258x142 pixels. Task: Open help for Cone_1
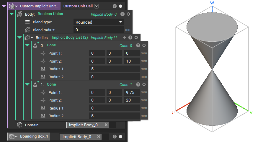(x=138, y=84)
